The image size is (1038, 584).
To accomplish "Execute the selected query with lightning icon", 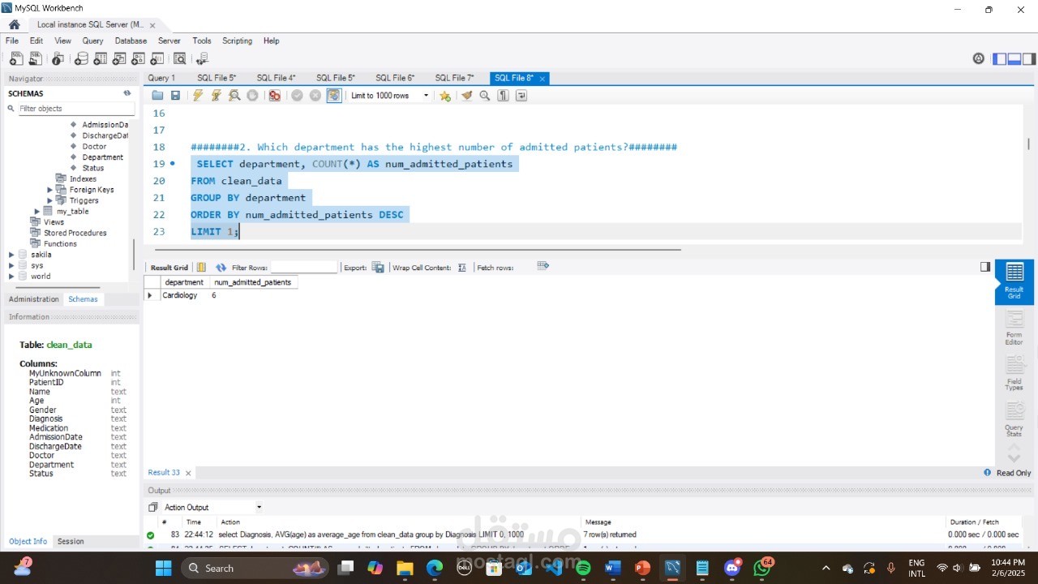I will pos(198,96).
